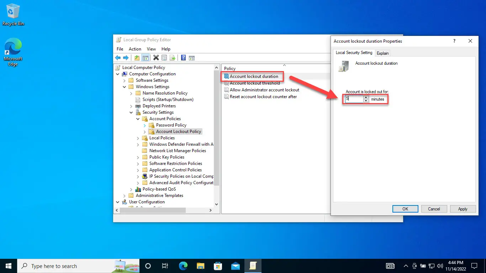486x273 pixels.
Task: Open the View menu
Action: (151, 49)
